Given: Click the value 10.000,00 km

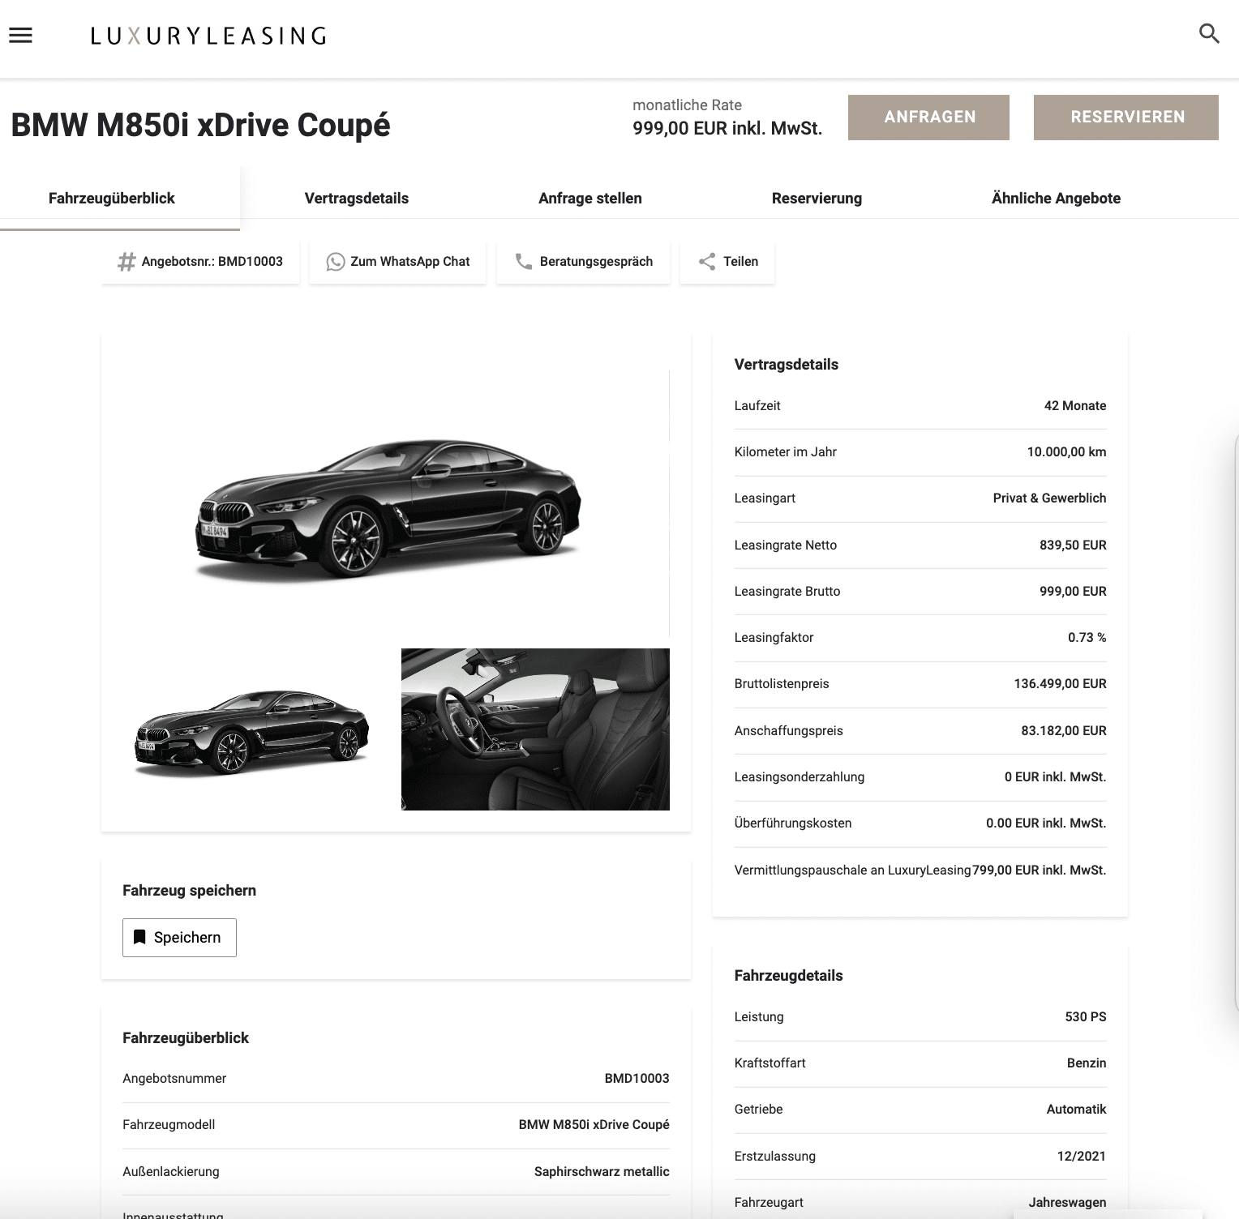Looking at the screenshot, I should coord(1066,452).
